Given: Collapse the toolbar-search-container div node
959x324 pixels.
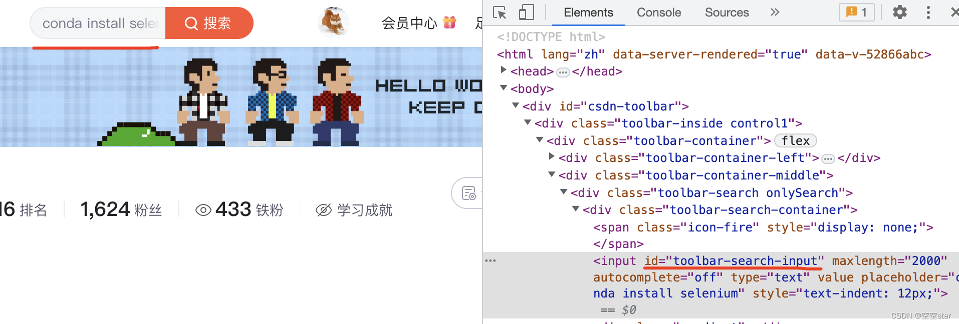Looking at the screenshot, I should tap(576, 209).
